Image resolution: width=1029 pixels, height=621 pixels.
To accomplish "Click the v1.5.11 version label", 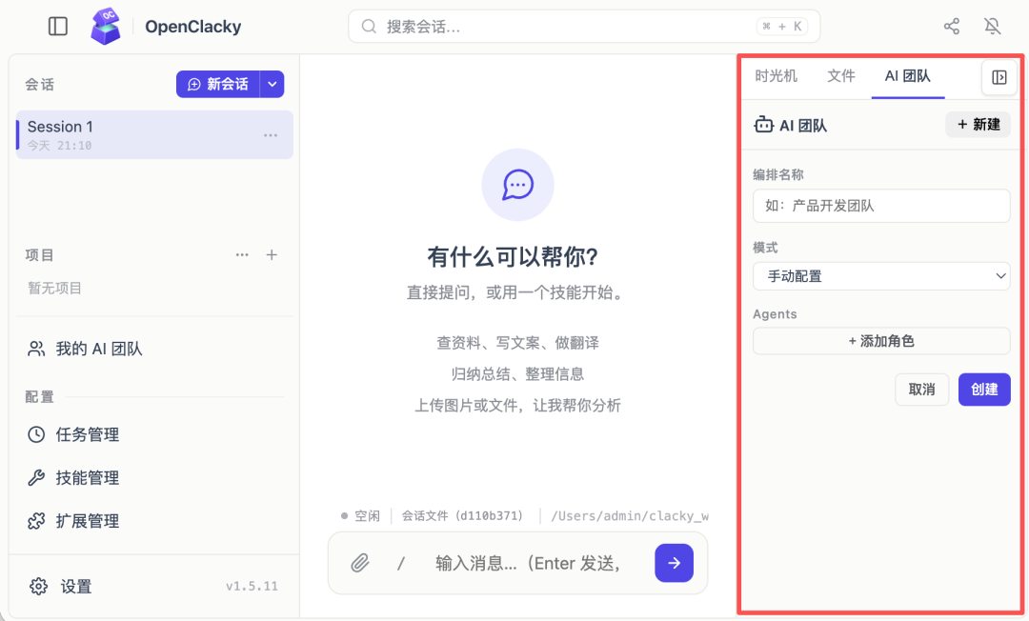I will [x=252, y=587].
